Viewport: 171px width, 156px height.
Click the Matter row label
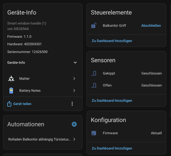[x=24, y=78]
